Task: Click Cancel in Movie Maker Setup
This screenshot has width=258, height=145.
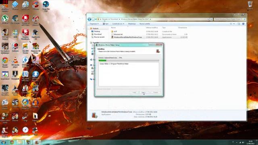Action: point(156,93)
